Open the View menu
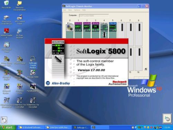This screenshot has height=130, width=173. [x=70, y=10]
